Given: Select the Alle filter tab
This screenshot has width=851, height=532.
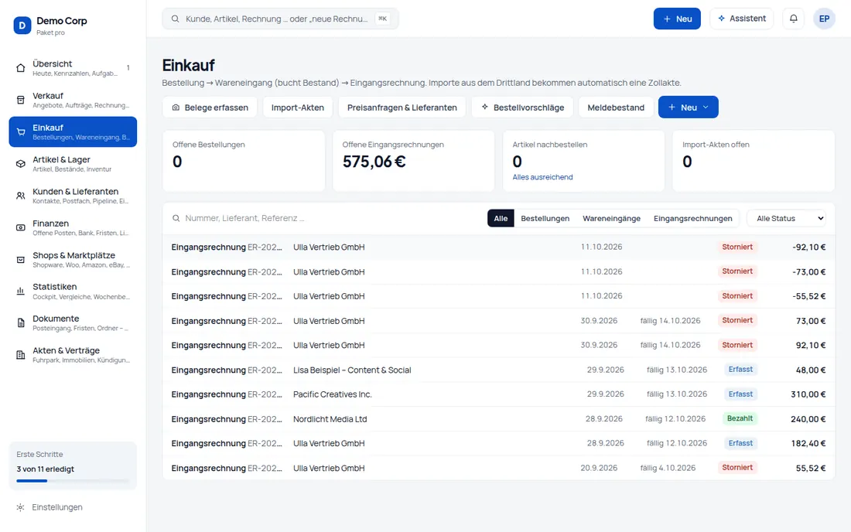Looking at the screenshot, I should (501, 219).
